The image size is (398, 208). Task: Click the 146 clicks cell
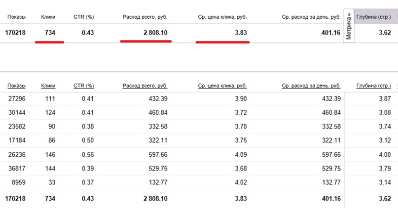click(x=49, y=154)
